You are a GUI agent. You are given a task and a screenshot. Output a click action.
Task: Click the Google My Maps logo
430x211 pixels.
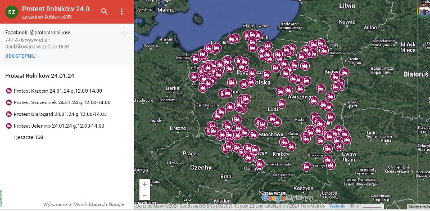[287, 198]
